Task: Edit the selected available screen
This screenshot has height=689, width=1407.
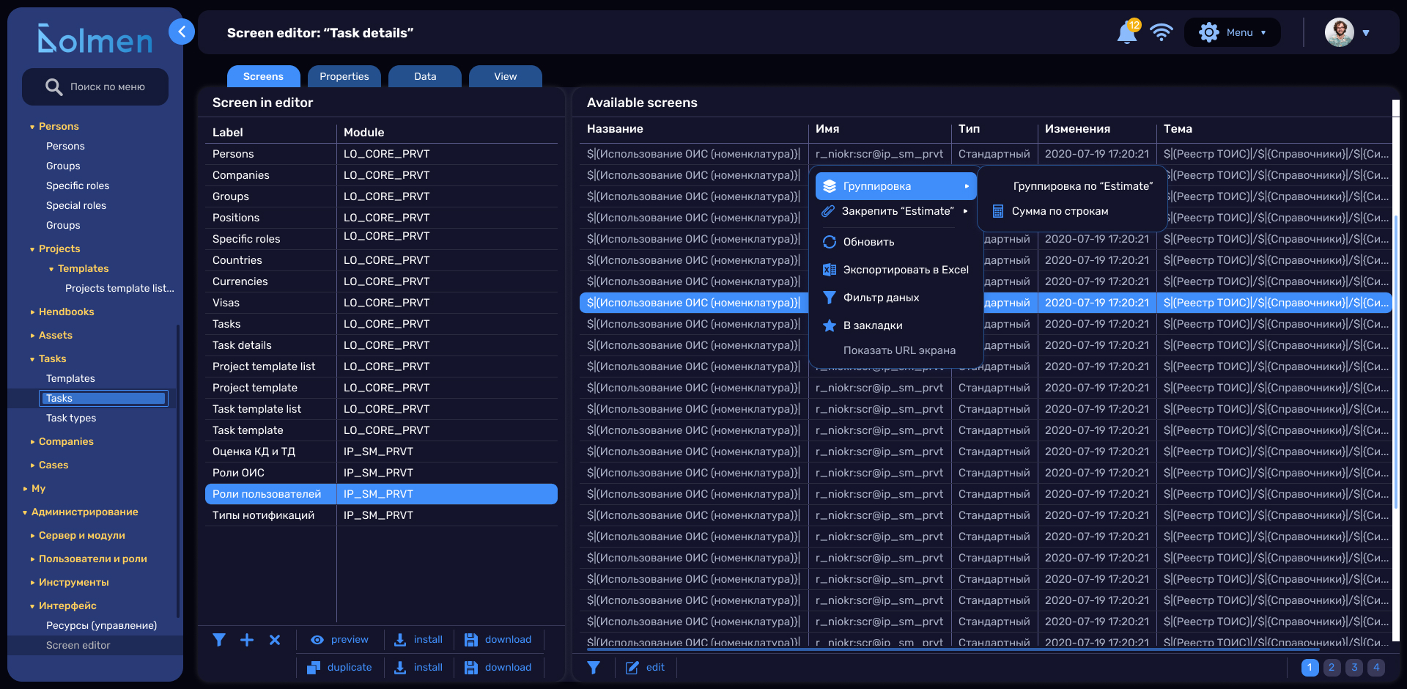Action: (646, 668)
